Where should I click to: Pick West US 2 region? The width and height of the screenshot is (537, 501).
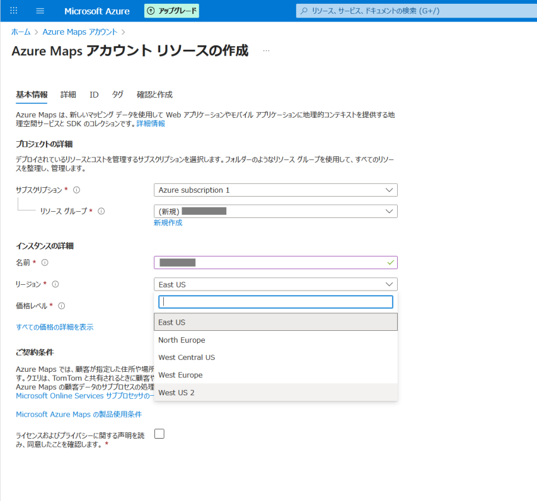coord(275,393)
